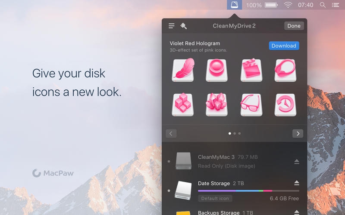Select the Backups Storage drive name

click(219, 212)
